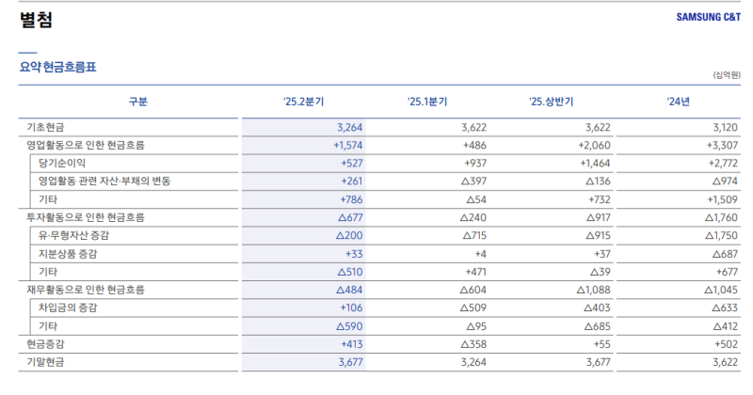Viewport: 753px width, 395px height.
Task: Select 영업활동 관련 자산·부채의 변동 row label
Action: tap(104, 182)
